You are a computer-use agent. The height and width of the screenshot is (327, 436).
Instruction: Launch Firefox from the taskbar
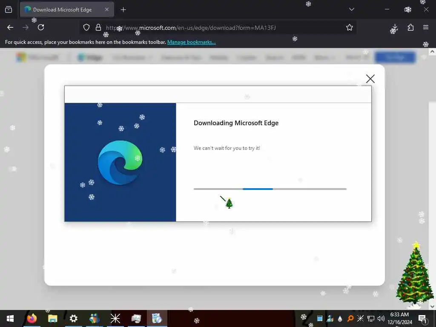[32, 318]
